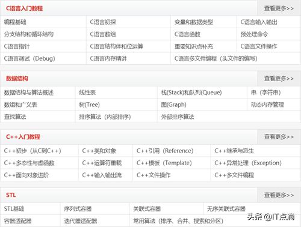The height and width of the screenshot is (227, 301).
Task: Click the STL基础 link
Action: coord(14,209)
